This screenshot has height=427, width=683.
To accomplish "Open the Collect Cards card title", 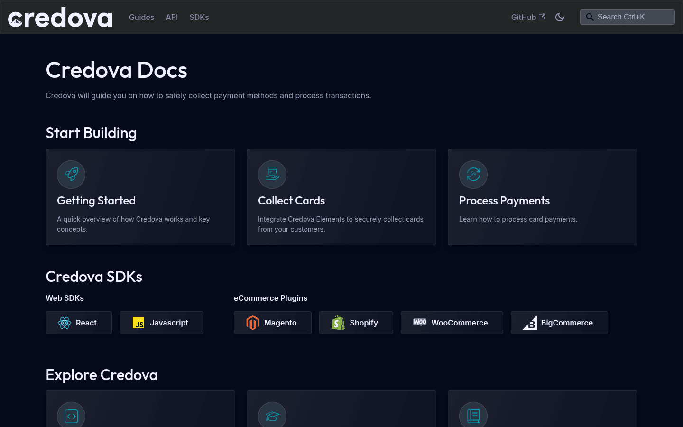I will (291, 201).
